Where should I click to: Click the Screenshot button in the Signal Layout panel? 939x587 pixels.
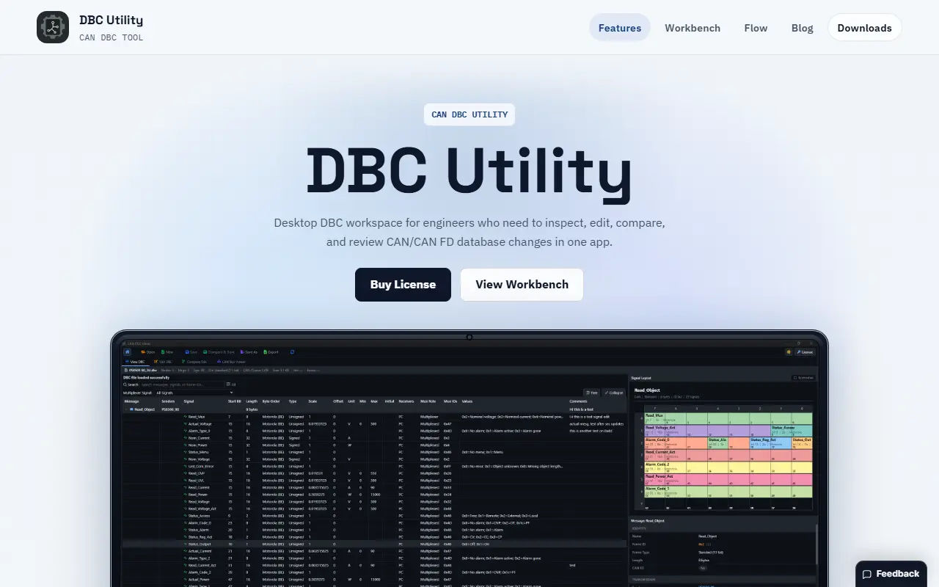[x=803, y=378]
